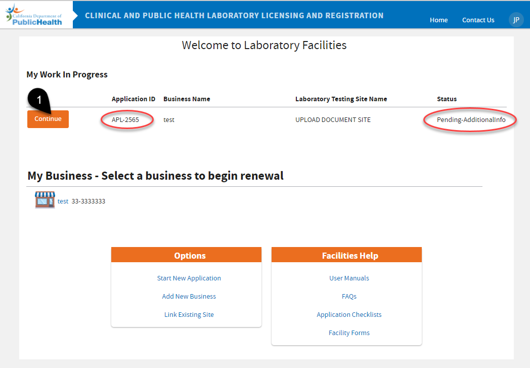Open the JP user profile avatar

click(x=516, y=20)
